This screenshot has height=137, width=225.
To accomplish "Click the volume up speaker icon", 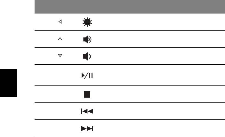I will (87, 40).
